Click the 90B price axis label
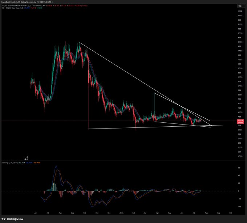247x223 pixels. click(x=240, y=29)
